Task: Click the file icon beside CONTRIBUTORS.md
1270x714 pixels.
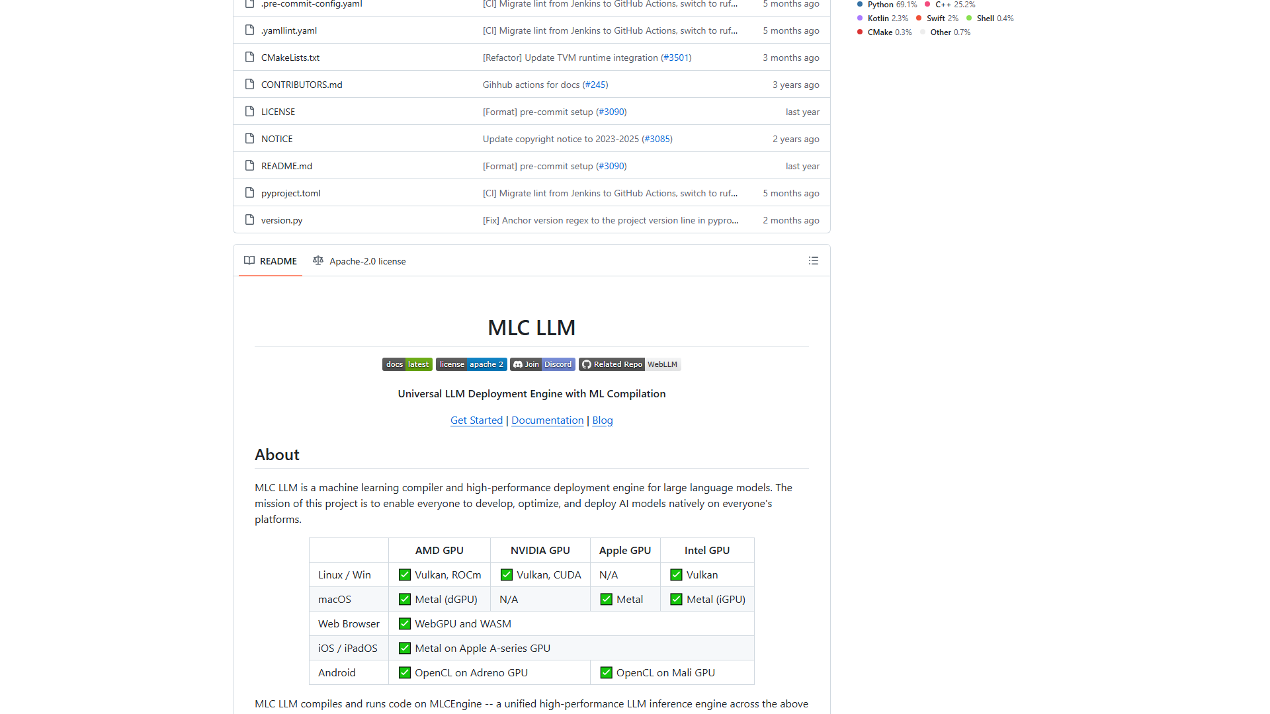Action: pos(249,84)
